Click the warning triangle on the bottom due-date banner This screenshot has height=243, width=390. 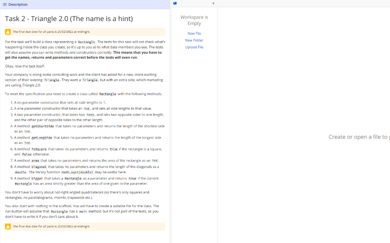(8, 226)
